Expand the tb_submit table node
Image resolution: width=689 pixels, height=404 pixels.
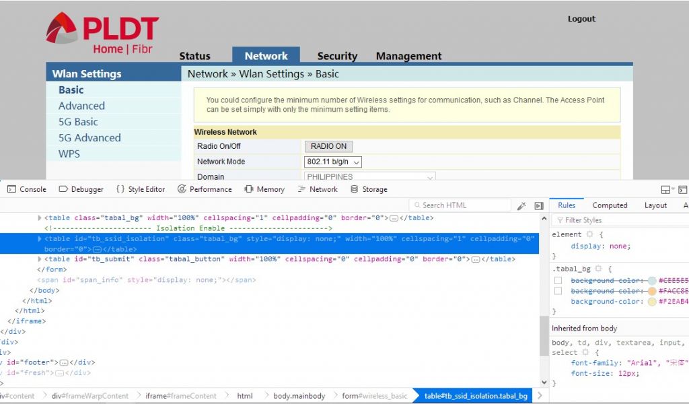40,259
